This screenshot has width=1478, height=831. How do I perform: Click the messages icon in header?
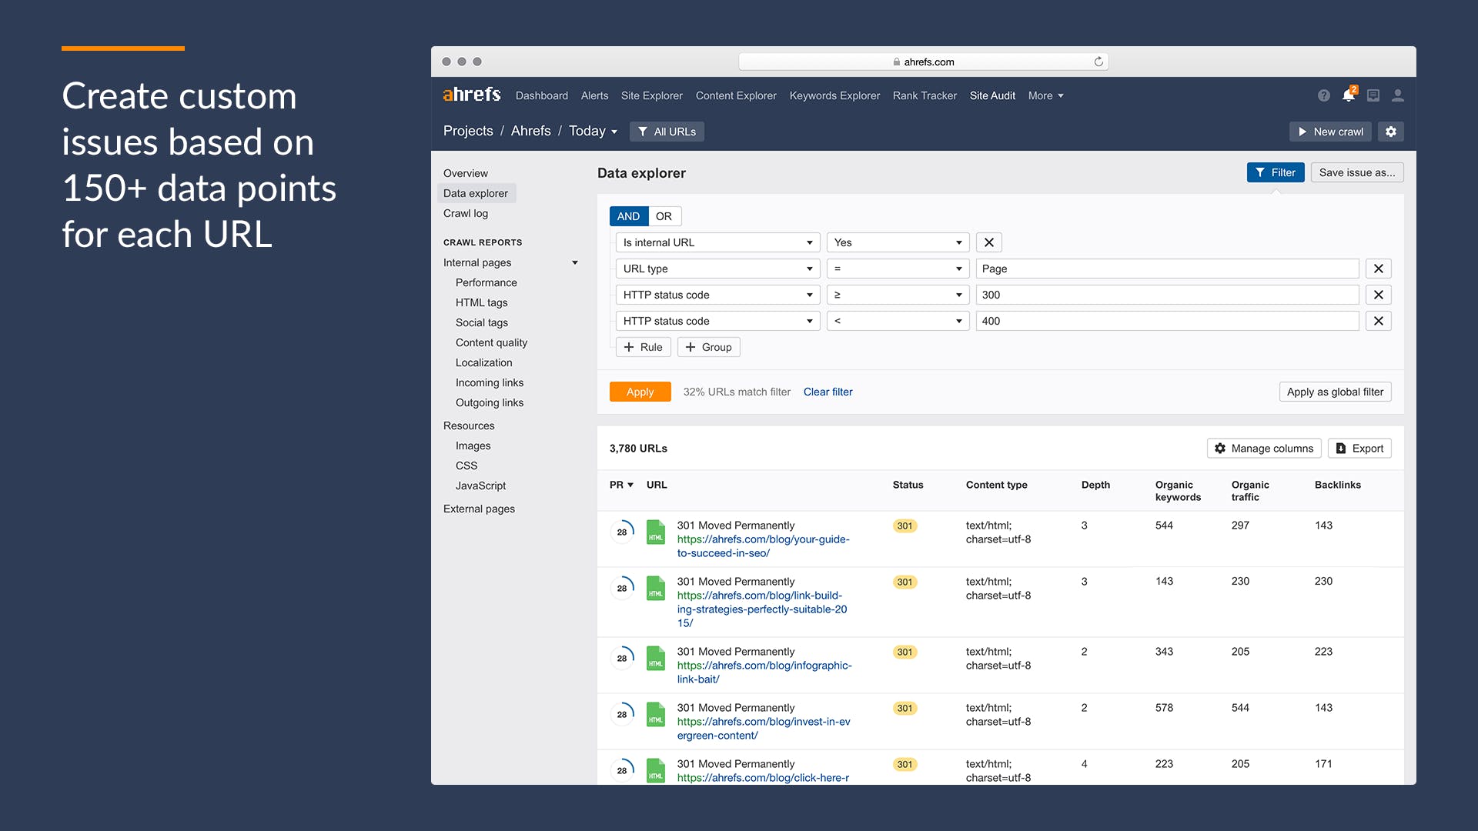1373,95
